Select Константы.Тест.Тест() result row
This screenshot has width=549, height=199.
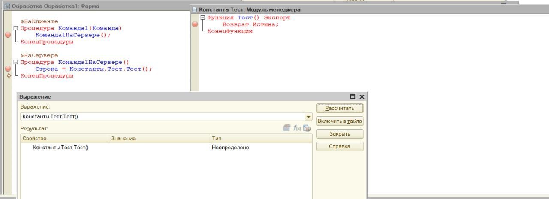click(166, 148)
